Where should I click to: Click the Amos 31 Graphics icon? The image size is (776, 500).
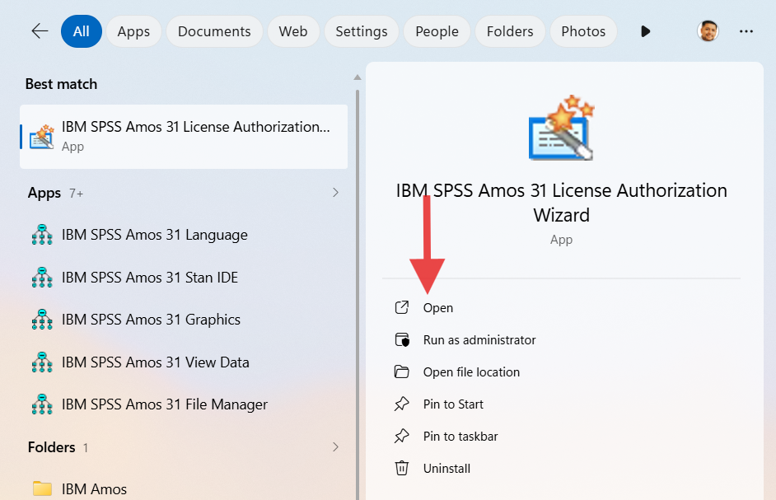click(42, 320)
